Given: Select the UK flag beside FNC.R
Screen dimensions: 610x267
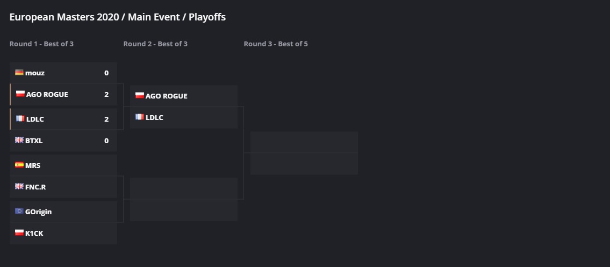Looking at the screenshot, I should click(x=19, y=187).
